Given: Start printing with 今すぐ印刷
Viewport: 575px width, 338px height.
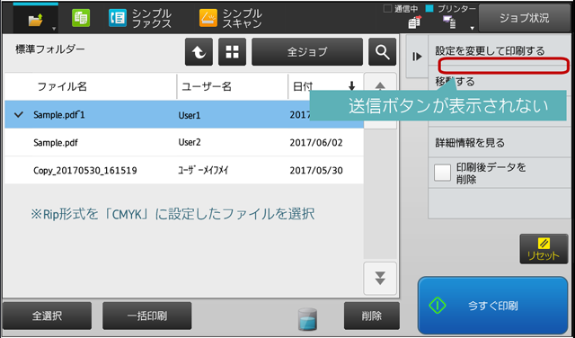Looking at the screenshot, I should click(x=492, y=306).
